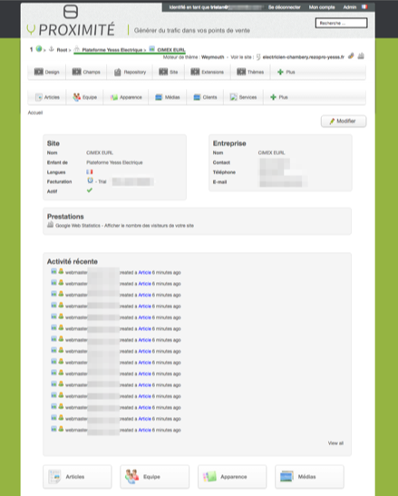Click Se déconnecter link

284,7
